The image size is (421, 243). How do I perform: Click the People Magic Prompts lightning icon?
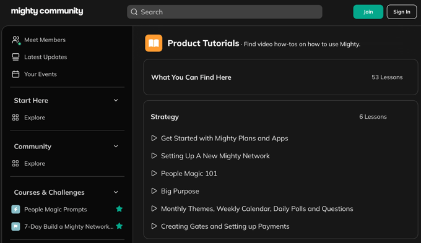(x=15, y=209)
